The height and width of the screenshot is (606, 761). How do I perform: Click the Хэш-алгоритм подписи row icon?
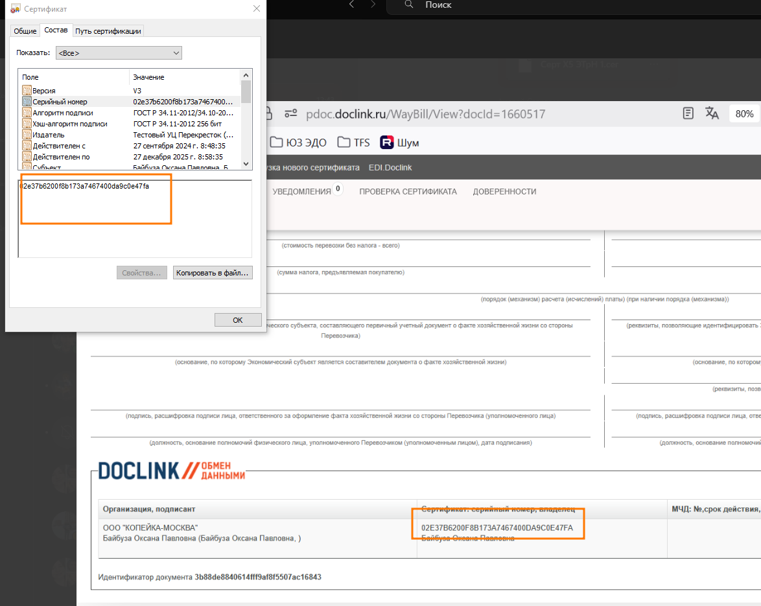point(27,124)
